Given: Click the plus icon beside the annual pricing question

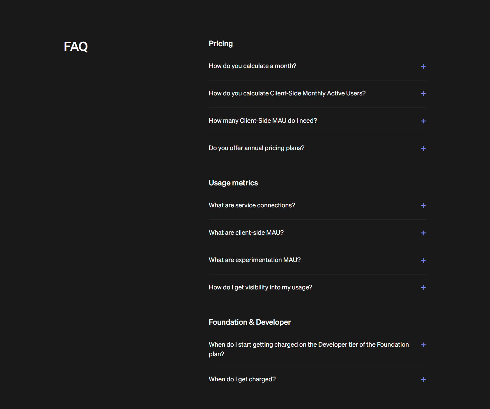Looking at the screenshot, I should [423, 148].
